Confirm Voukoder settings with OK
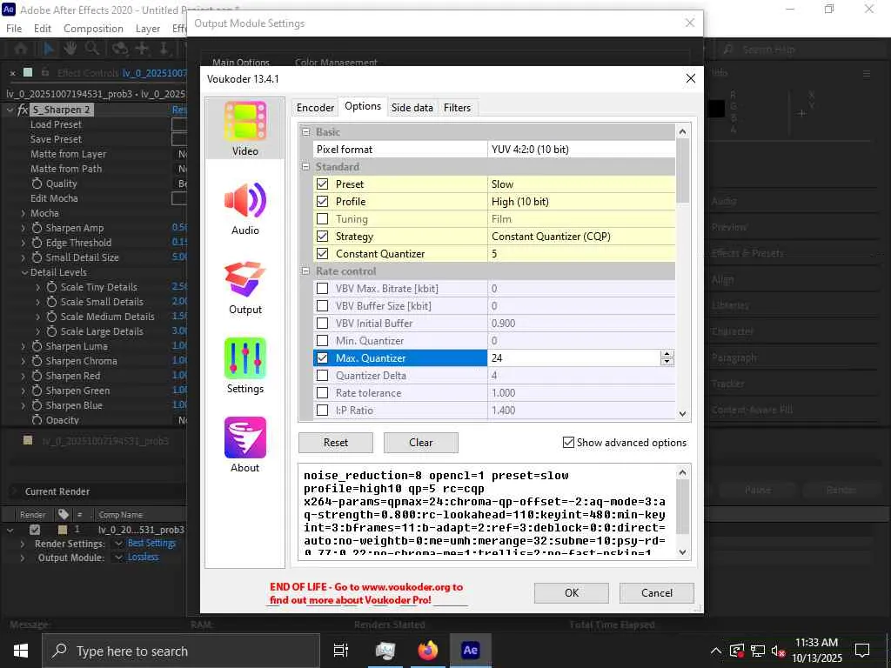Screen dimensions: 891x668 pyautogui.click(x=572, y=592)
